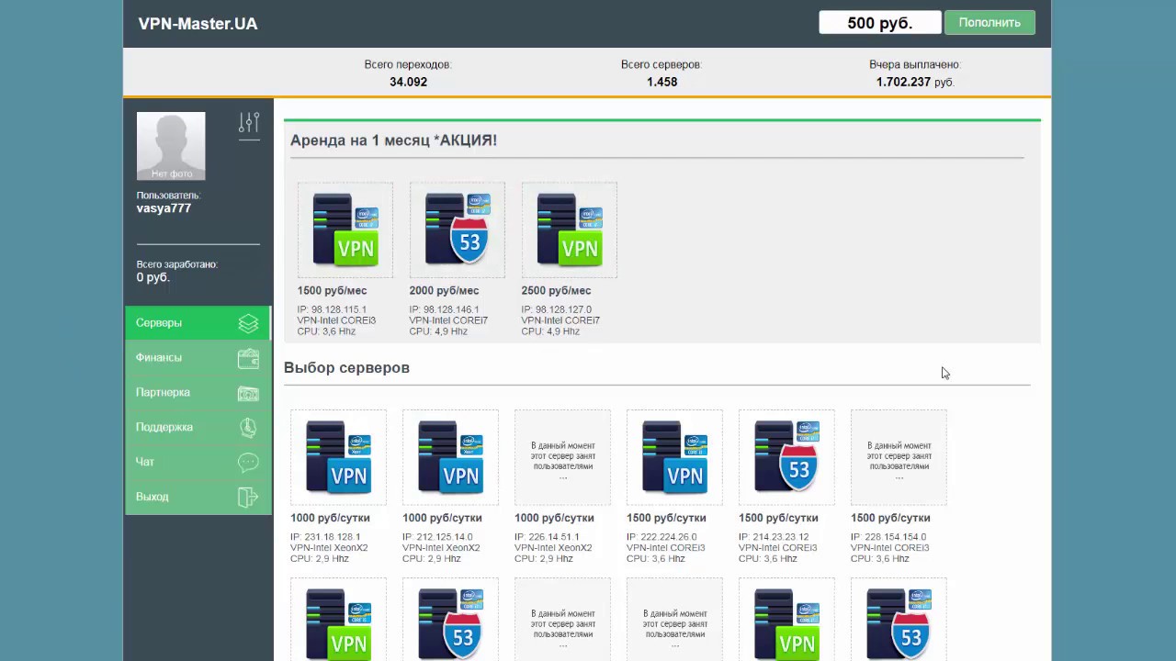This screenshot has width=1176, height=661.
Task: Click the Партнерка money icon
Action: point(248,393)
